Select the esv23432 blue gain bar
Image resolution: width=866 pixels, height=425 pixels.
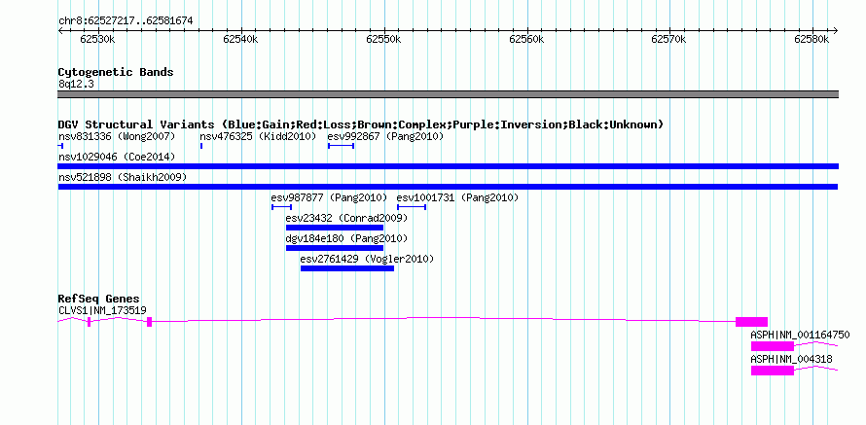pos(335,228)
